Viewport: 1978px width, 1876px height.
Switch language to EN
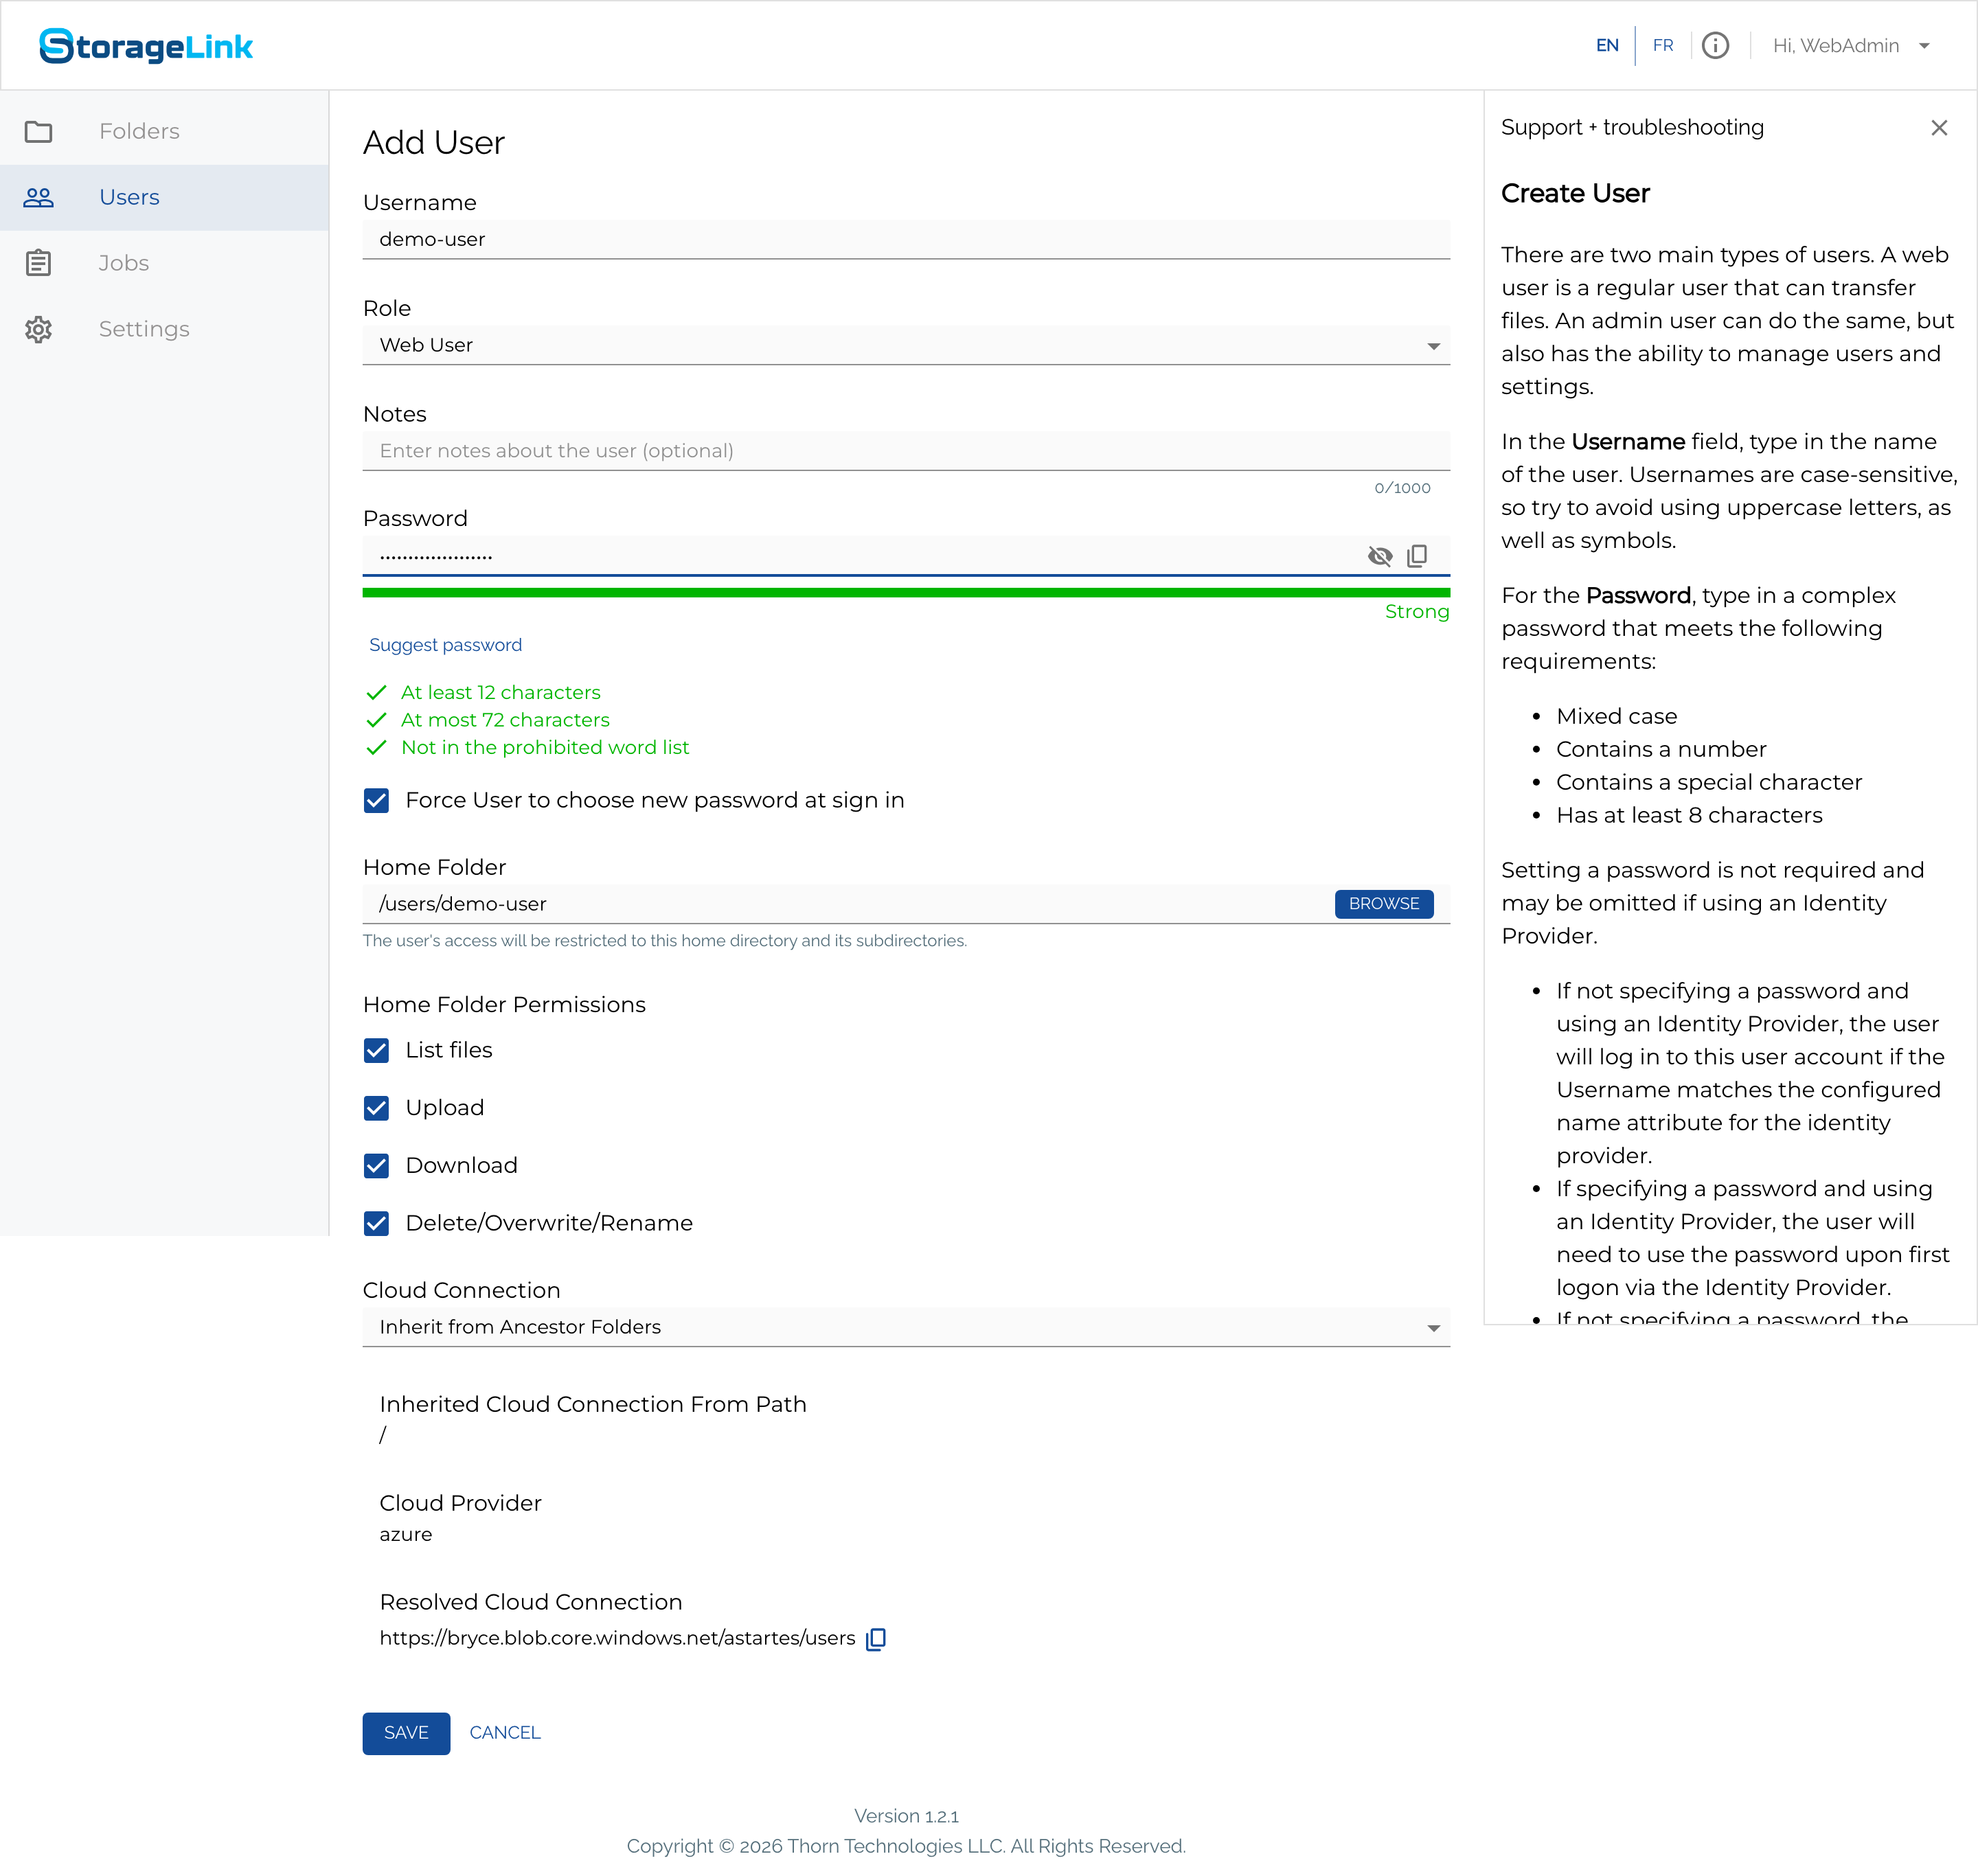pos(1607,46)
